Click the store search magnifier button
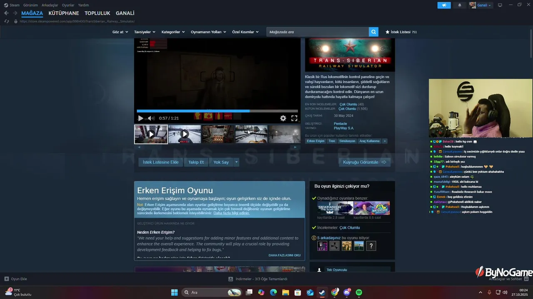 pyautogui.click(x=374, y=32)
